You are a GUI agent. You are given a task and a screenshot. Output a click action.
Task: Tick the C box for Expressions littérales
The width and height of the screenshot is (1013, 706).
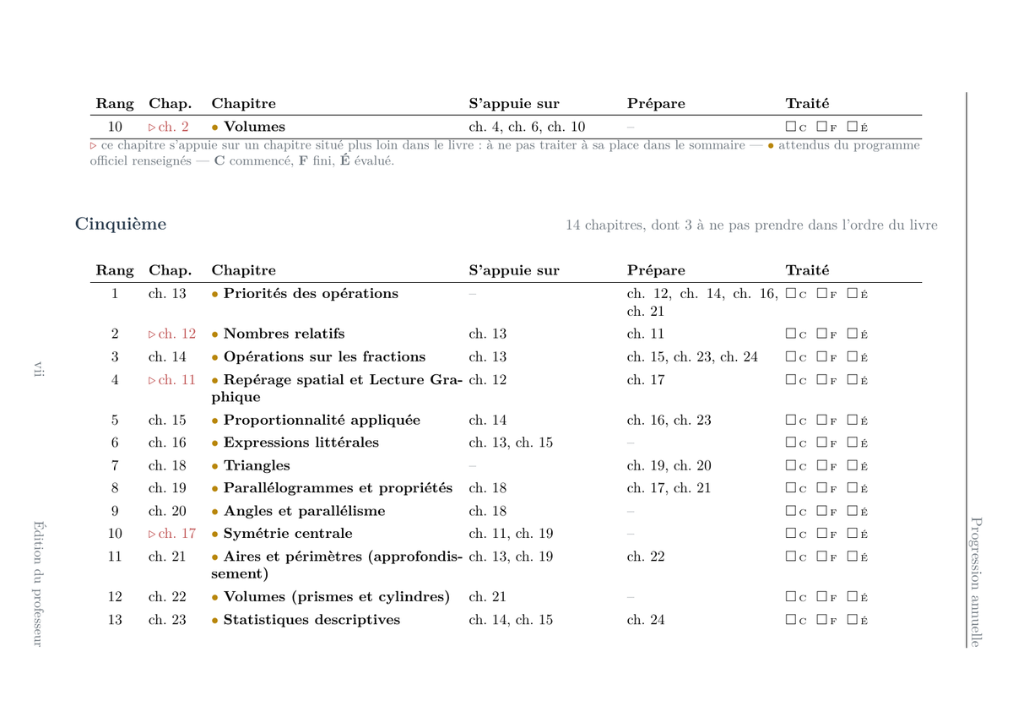click(790, 443)
